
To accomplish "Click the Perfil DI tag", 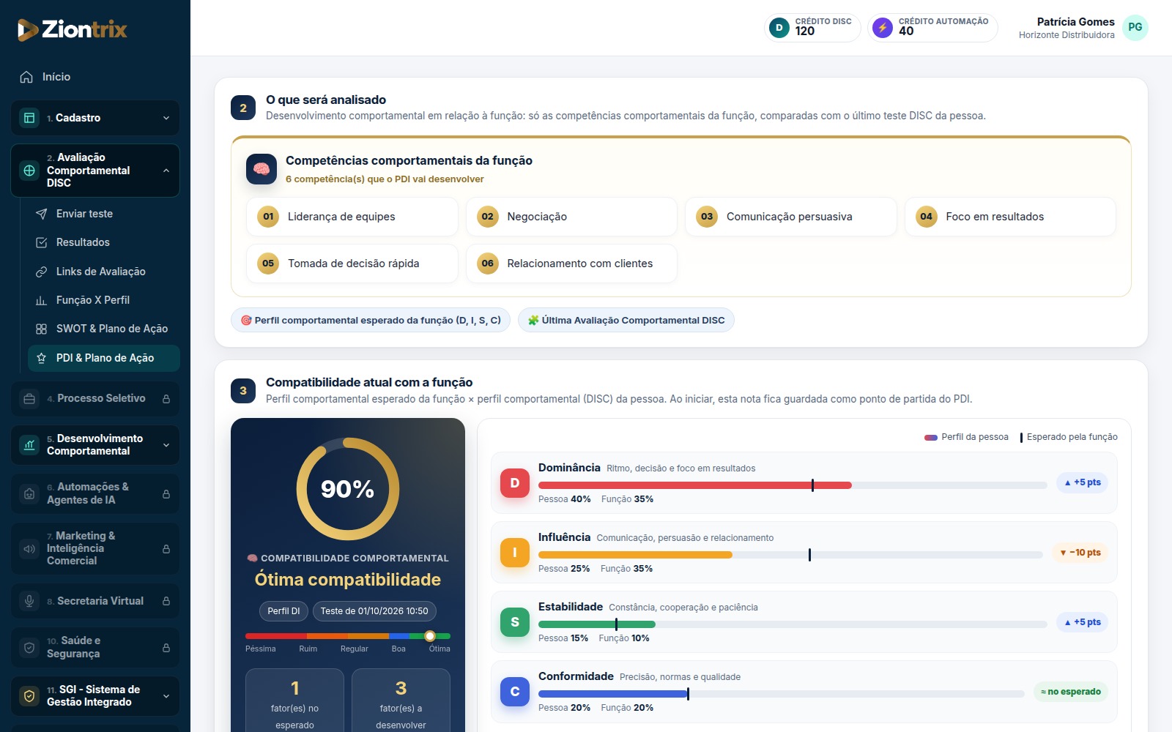I will (283, 611).
